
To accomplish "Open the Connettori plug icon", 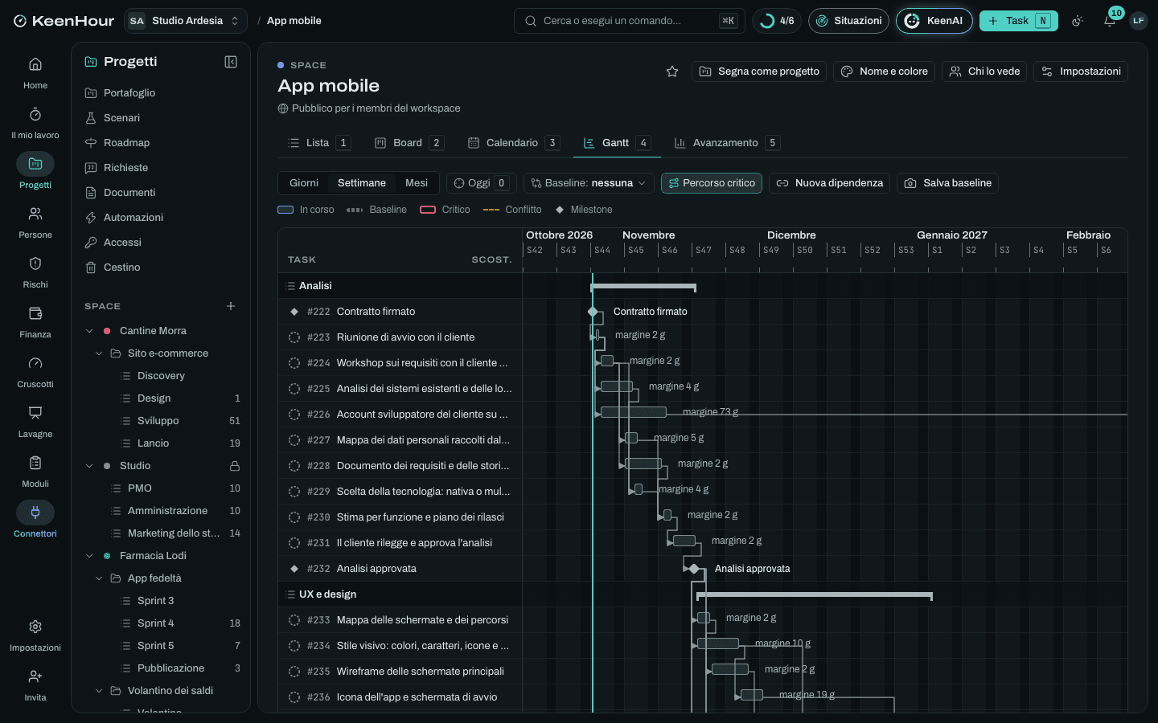I will 35,513.
